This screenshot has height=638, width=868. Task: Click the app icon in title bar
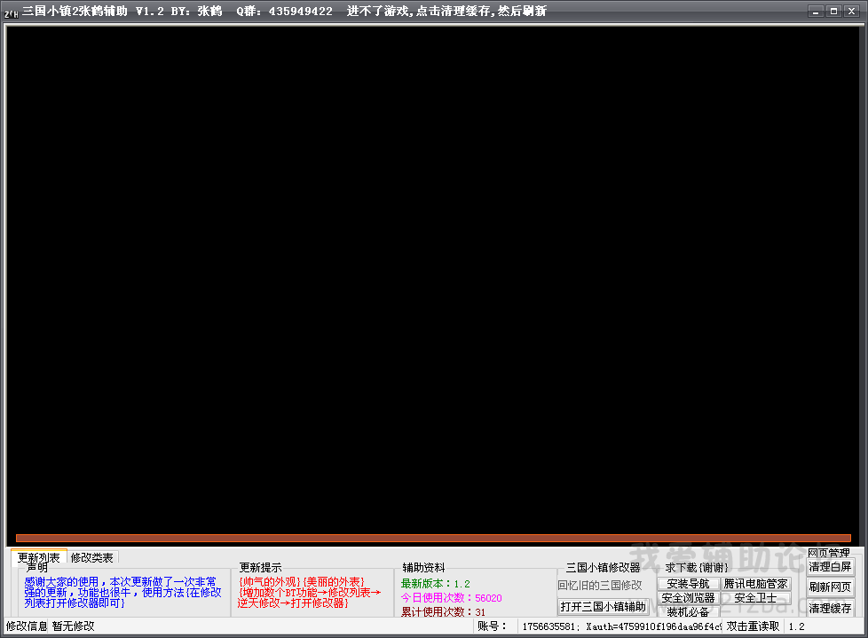click(x=12, y=12)
